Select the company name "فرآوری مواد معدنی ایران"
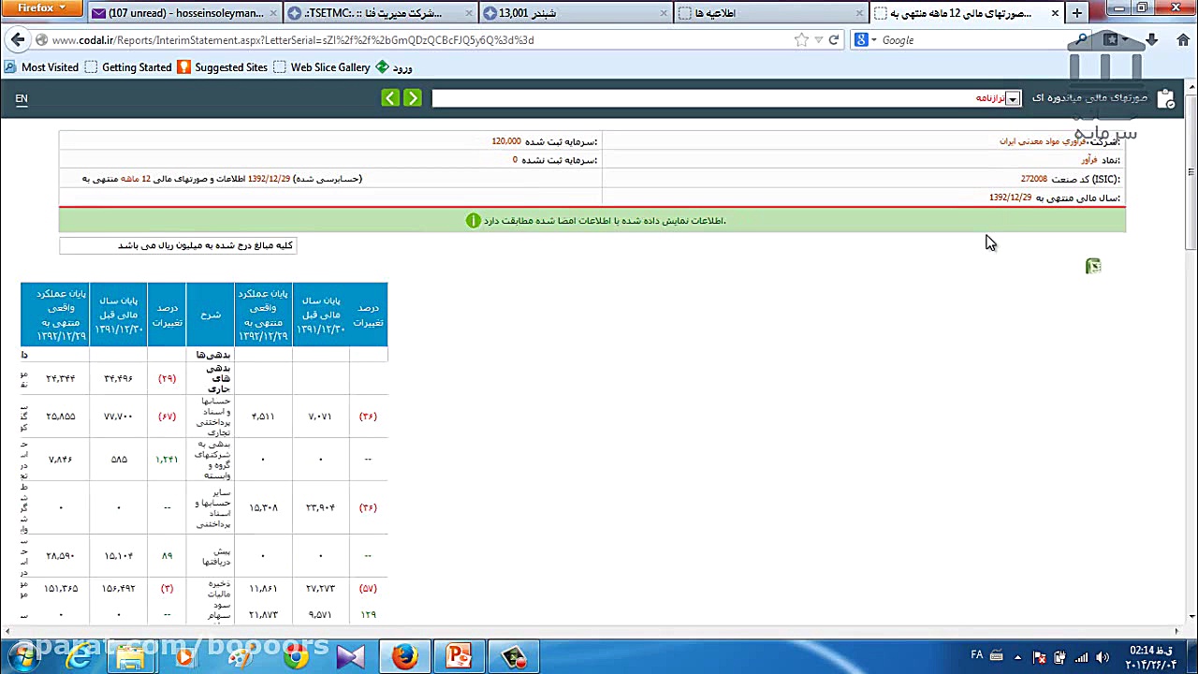The height and width of the screenshot is (674, 1198). tap(1043, 141)
